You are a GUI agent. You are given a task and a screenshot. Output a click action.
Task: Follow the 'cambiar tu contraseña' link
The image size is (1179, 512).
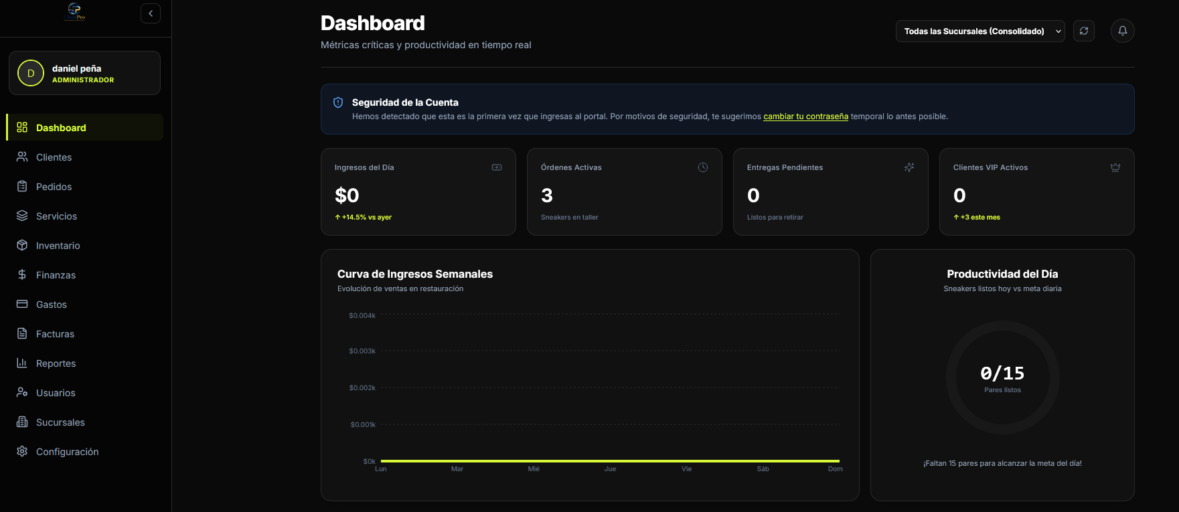805,116
